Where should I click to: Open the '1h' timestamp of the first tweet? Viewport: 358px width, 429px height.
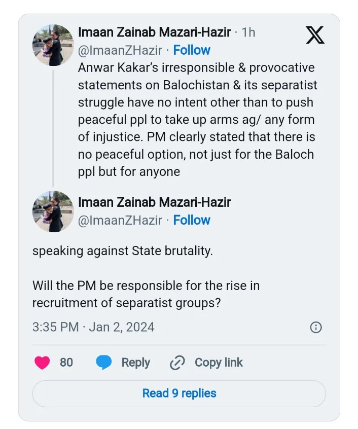point(248,32)
